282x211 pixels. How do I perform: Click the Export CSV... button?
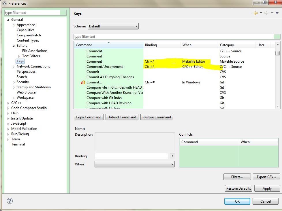click(x=266, y=177)
